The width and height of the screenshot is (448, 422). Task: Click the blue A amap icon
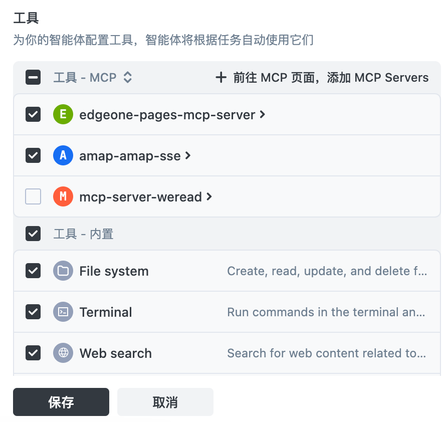63,155
